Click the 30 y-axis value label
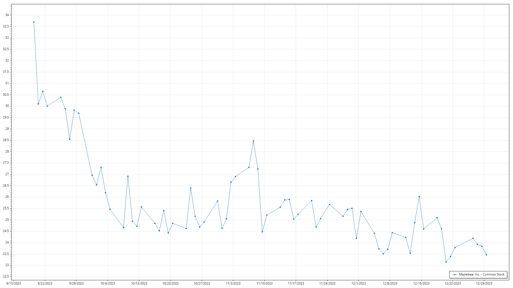The width and height of the screenshot is (513, 288). click(7, 106)
